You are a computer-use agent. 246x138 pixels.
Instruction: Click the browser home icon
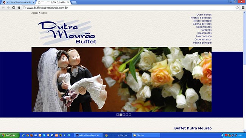tap(19, 8)
